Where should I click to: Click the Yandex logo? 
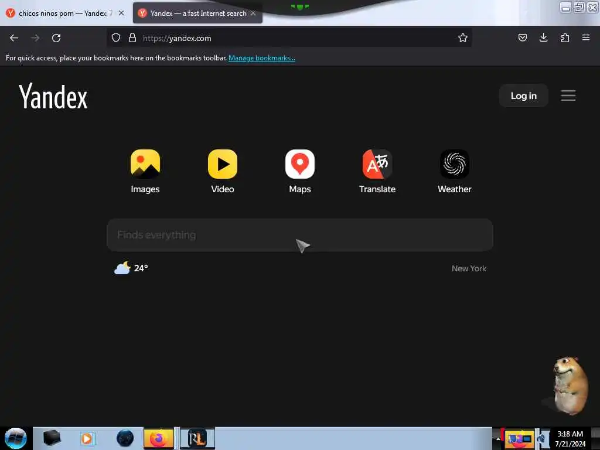point(53,97)
